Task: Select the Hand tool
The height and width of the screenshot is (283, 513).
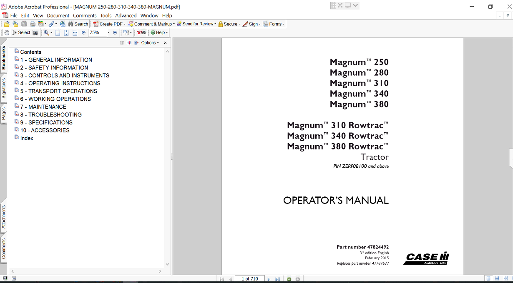Action: [x=7, y=32]
